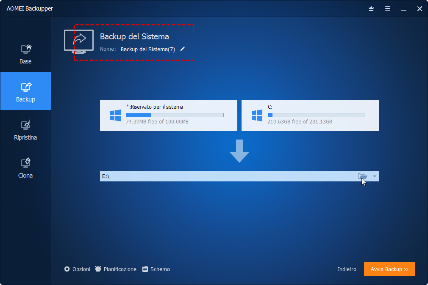
Task: Open Pianificazione schedule settings
Action: pyautogui.click(x=116, y=269)
